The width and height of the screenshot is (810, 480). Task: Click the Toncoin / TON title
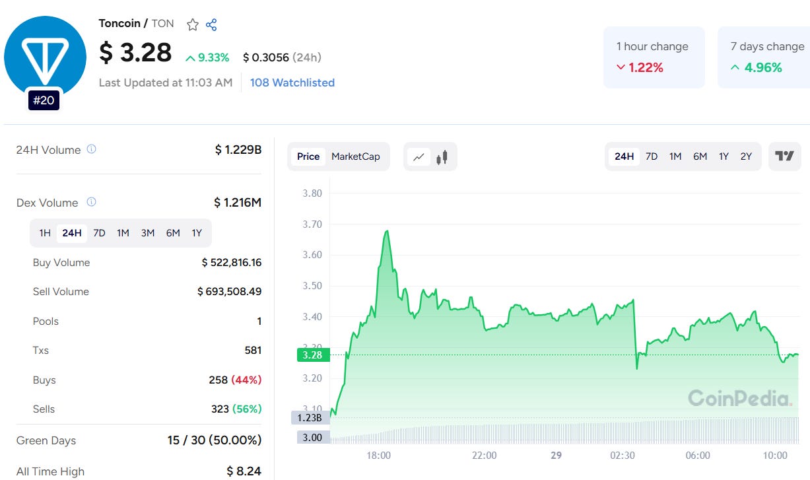[137, 24]
